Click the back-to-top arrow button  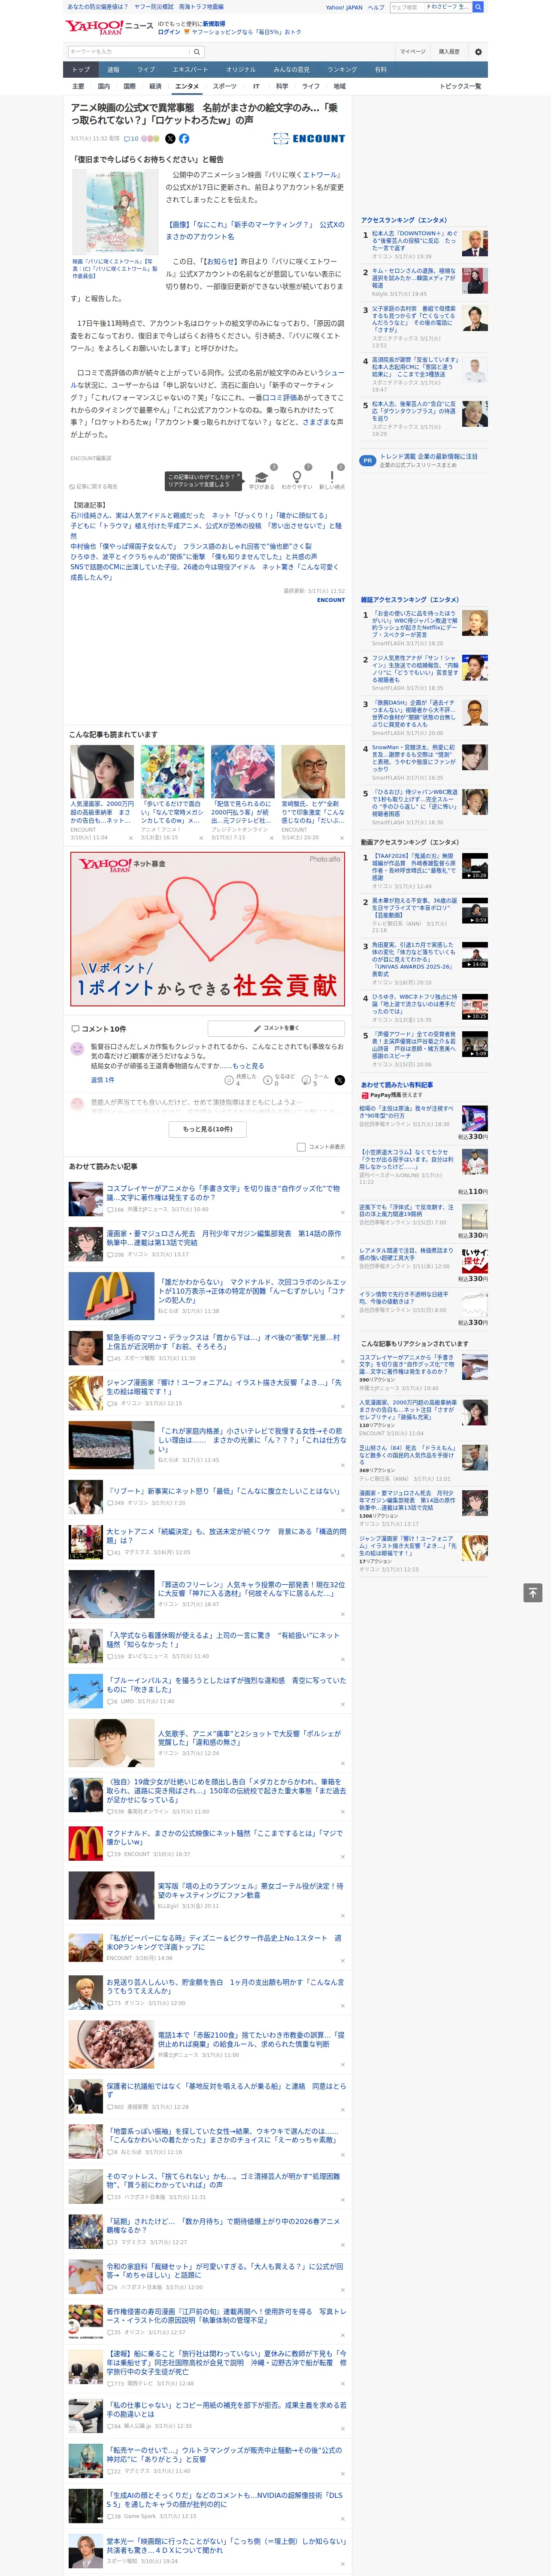coord(533,1593)
